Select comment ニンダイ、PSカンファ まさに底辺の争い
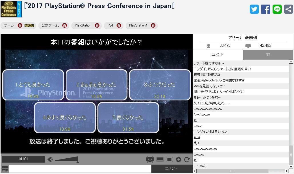This screenshot has width=294, height=174. [241, 69]
